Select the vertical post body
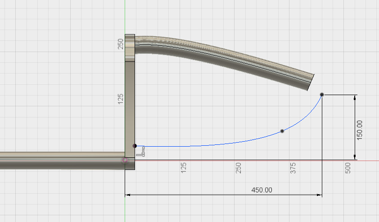The height and width of the screenshot is (222, 379). [x=130, y=103]
